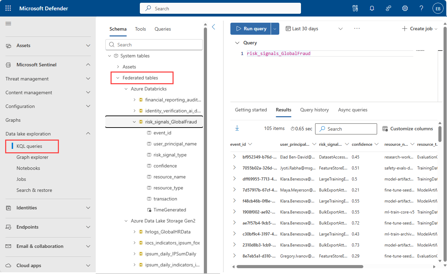Expand the Assets node under System tables
This screenshot has width=447, height=274.
pos(118,67)
